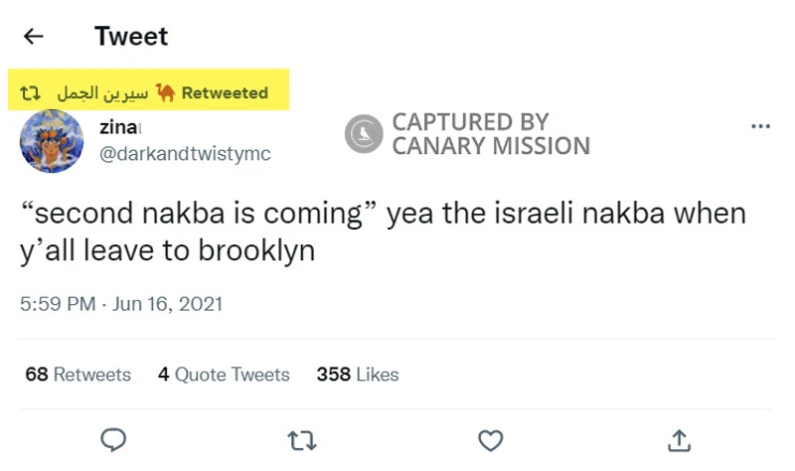Click the Retweeted label
Viewport: 795px width, 471px height.
pyautogui.click(x=225, y=93)
